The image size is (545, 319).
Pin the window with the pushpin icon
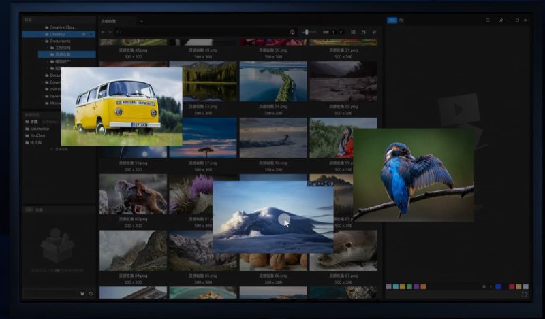tap(501, 20)
